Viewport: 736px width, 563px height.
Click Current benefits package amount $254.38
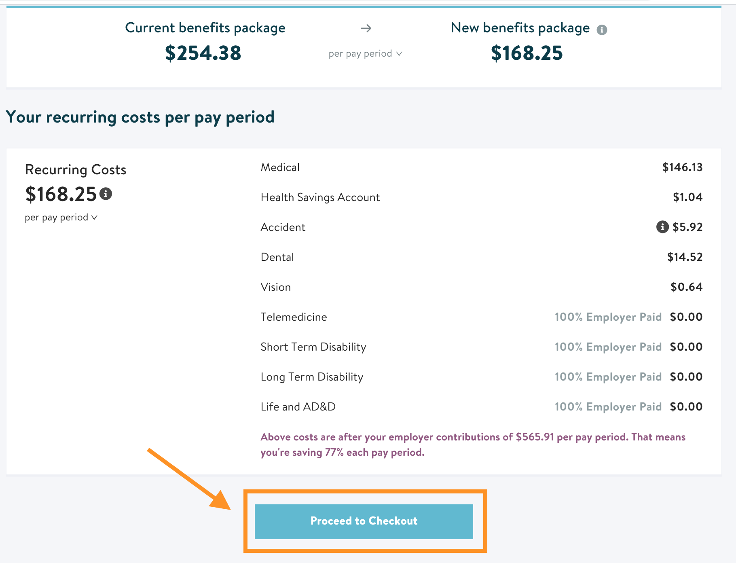[x=203, y=53]
